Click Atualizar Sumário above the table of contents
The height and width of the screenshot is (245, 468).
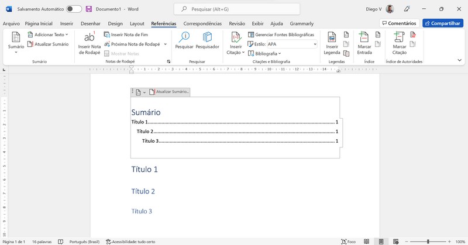click(x=169, y=92)
